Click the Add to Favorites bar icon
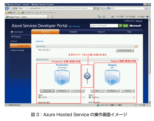 pos(19,13)
